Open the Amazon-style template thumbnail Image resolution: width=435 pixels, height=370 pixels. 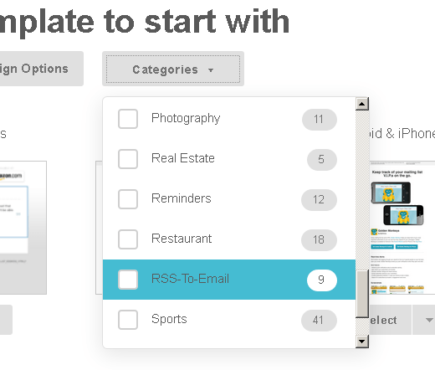pyautogui.click(x=23, y=228)
